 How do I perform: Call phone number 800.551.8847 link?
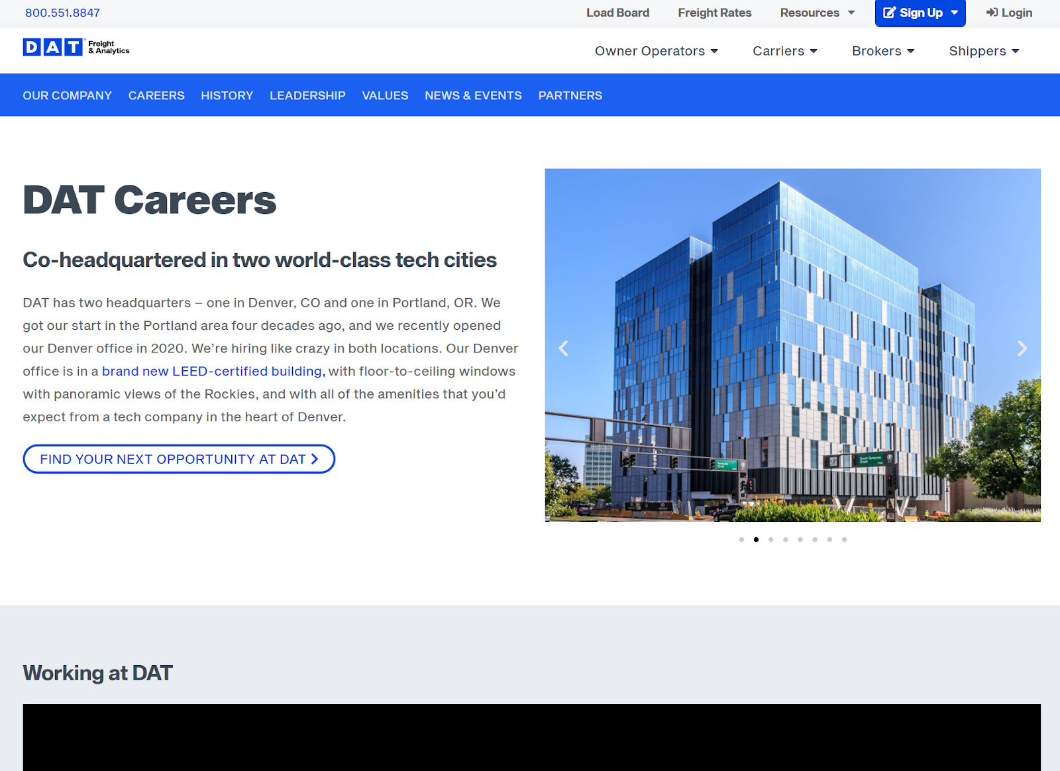(62, 13)
